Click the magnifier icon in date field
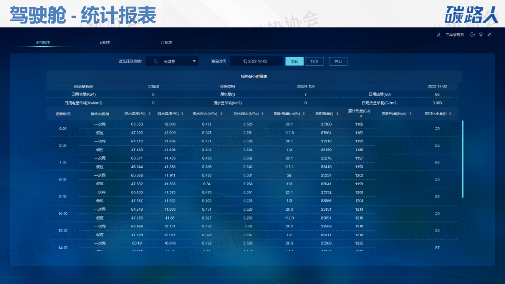 245,61
